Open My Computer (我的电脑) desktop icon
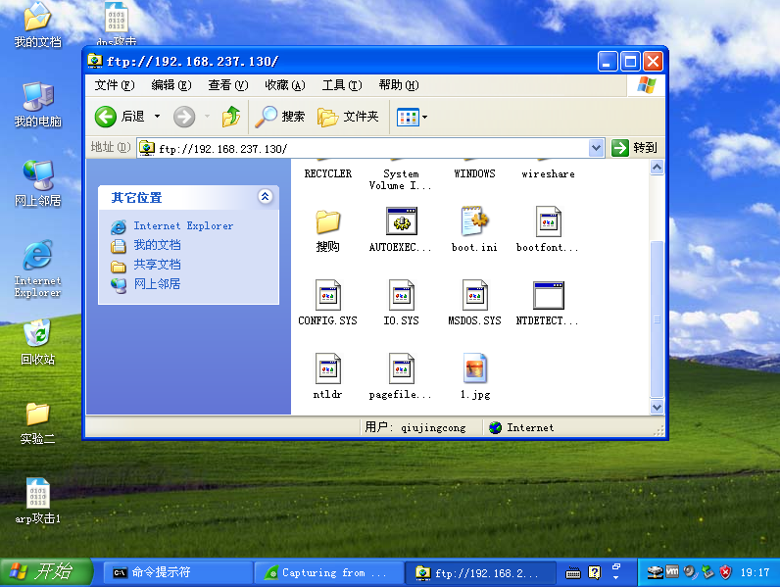 [x=38, y=105]
